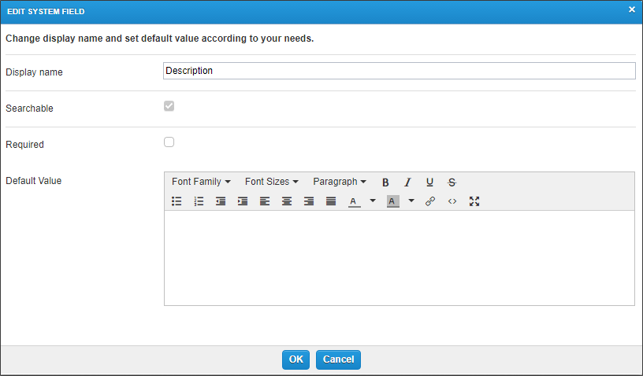Underline the selected text
This screenshot has height=376, width=643.
pyautogui.click(x=429, y=182)
